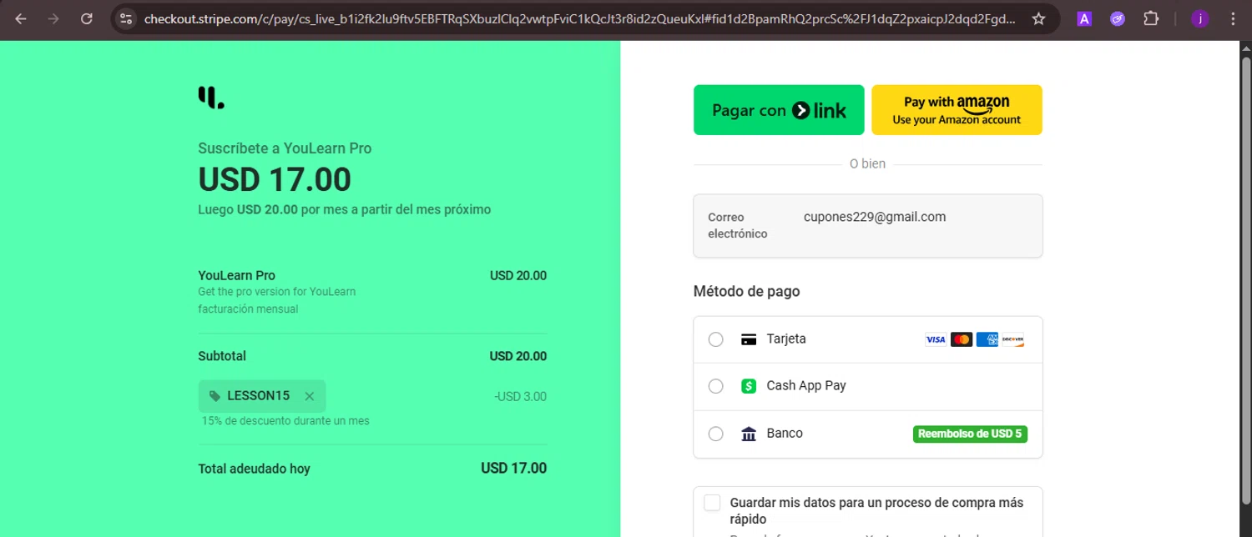Go back to the previous page
The height and width of the screenshot is (537, 1252).
pos(21,18)
